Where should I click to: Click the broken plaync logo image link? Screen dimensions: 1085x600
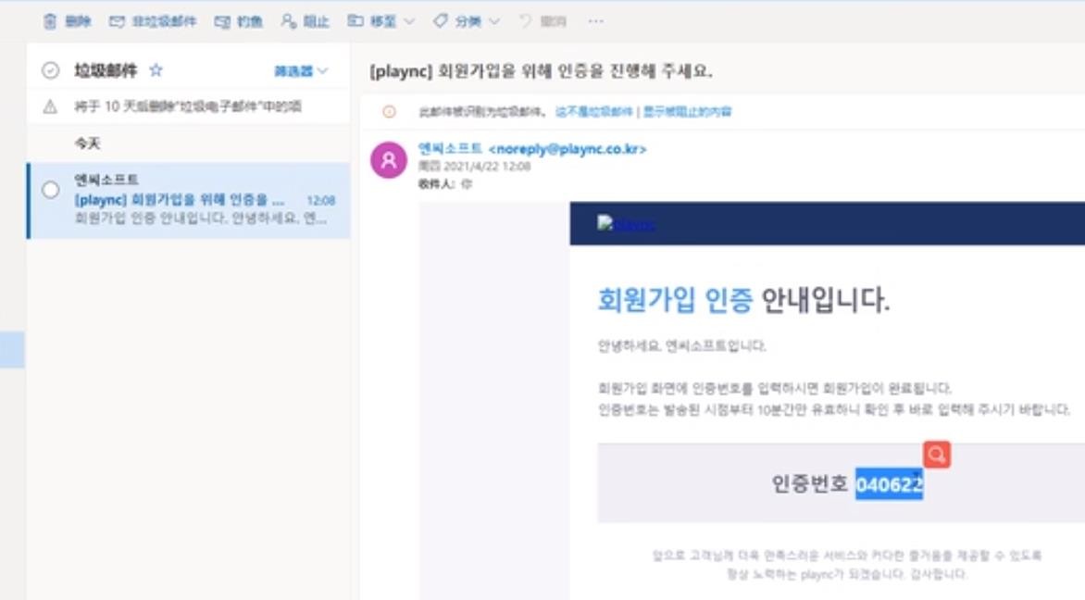[x=626, y=223]
